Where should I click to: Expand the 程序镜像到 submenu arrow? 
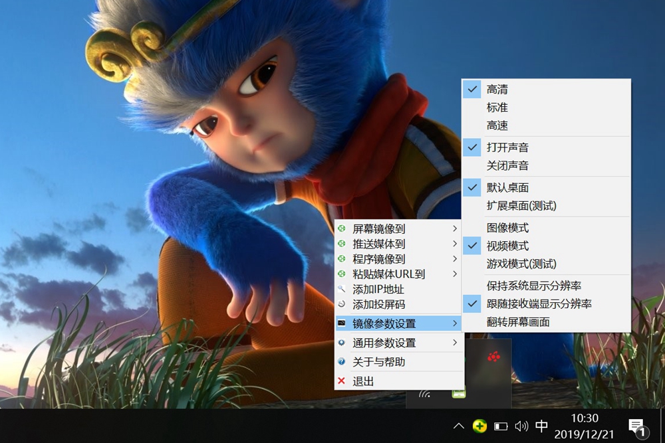(x=455, y=259)
